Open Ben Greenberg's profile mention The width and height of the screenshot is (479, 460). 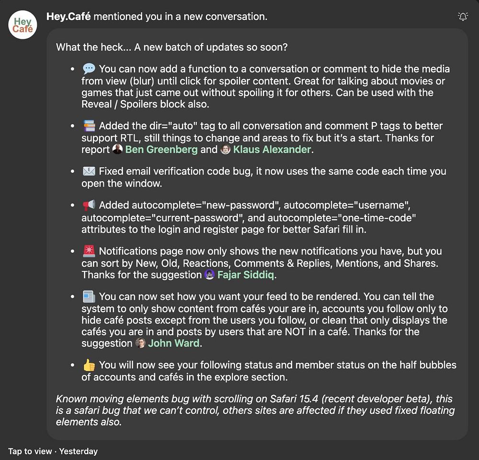161,150
